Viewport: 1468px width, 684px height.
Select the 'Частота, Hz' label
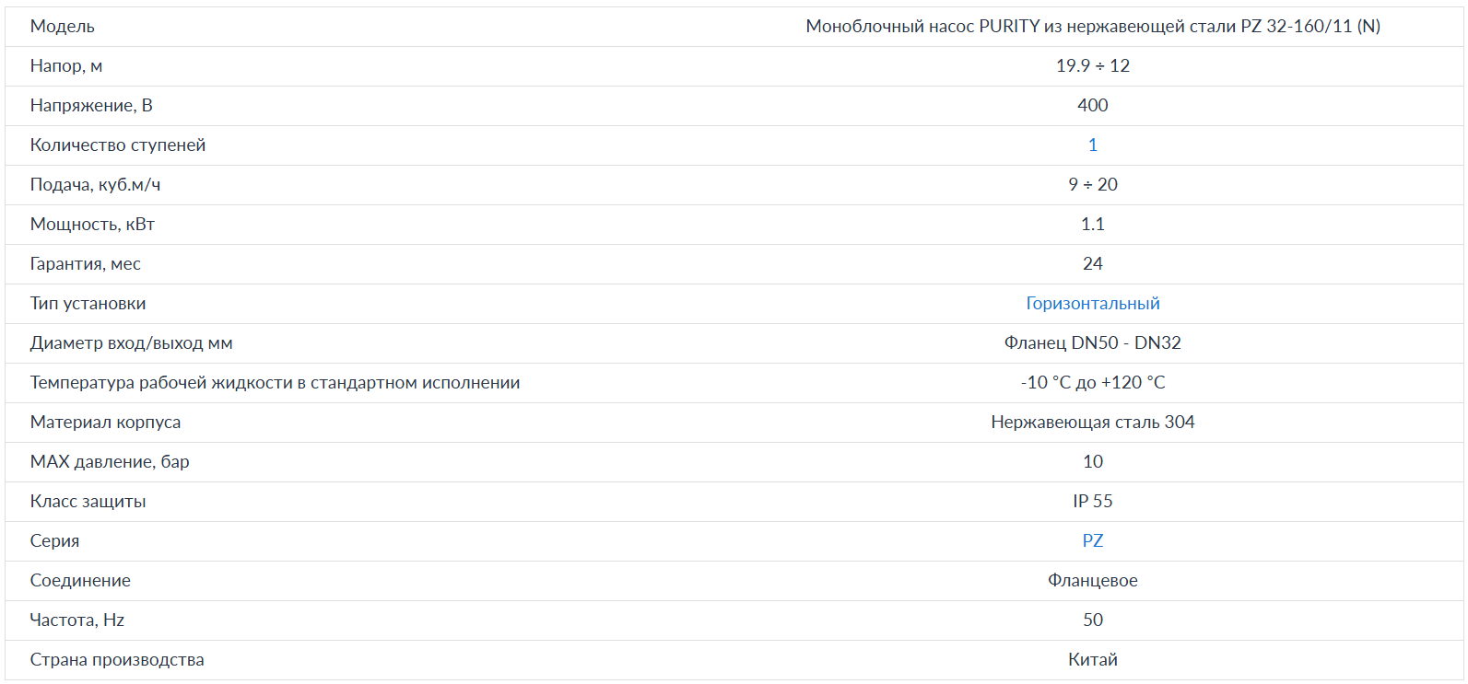(x=77, y=620)
